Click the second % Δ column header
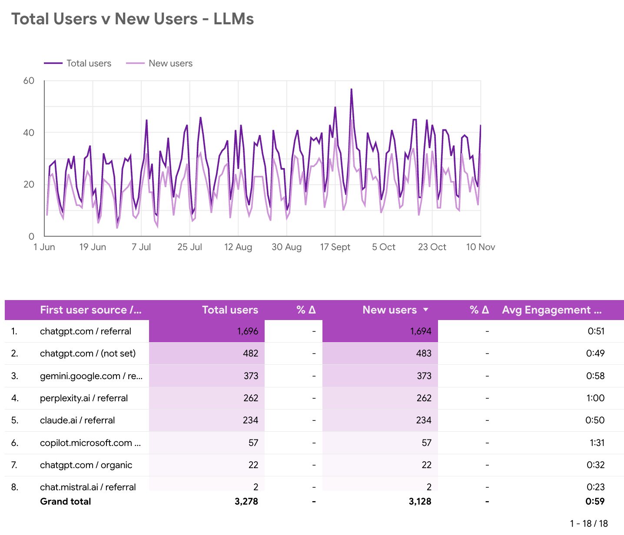 click(479, 310)
